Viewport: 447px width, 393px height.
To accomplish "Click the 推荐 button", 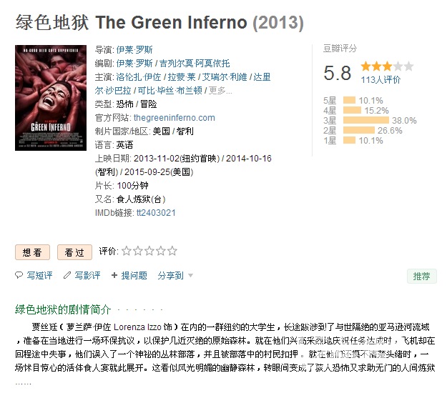I will click(422, 276).
